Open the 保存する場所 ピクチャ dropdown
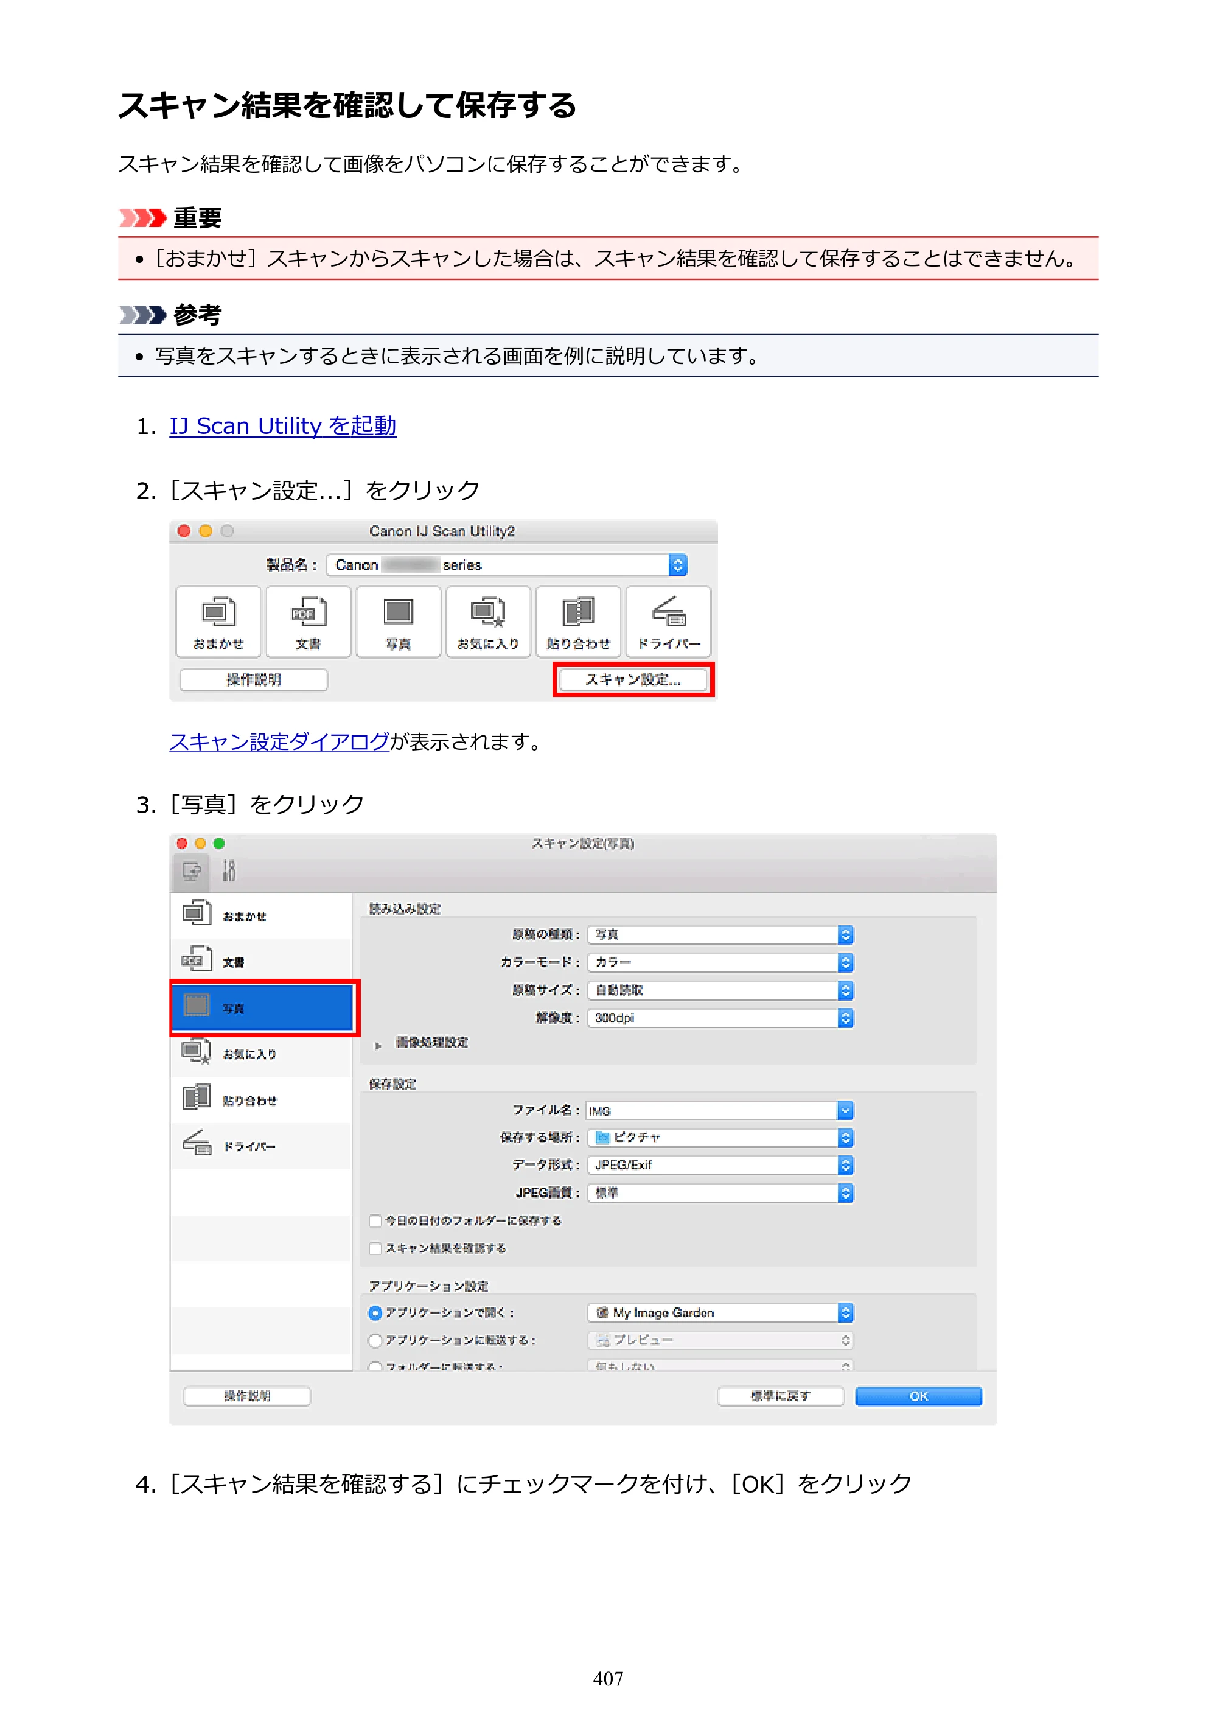Screen dimensions: 1217x1722 720,1138
